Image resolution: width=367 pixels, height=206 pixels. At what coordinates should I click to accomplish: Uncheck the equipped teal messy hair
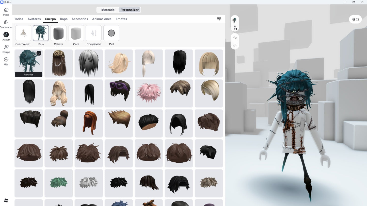pos(39,53)
